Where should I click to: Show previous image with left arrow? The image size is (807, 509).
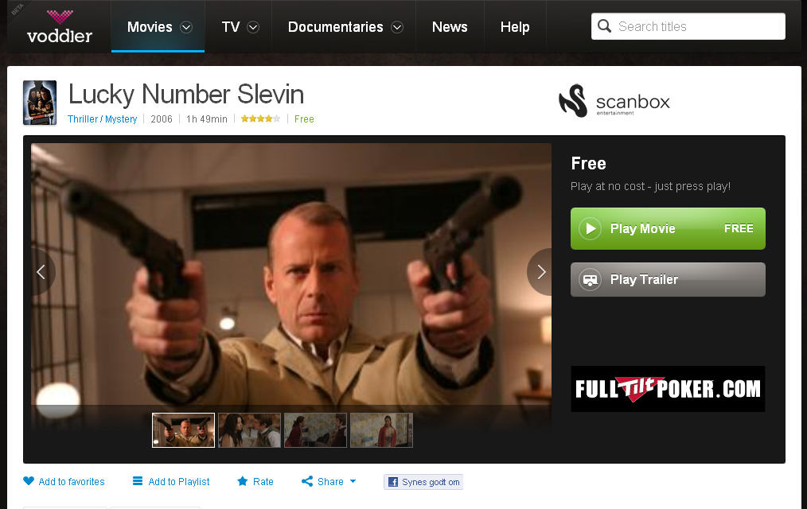[41, 272]
